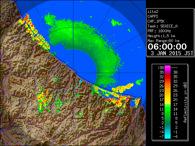Image resolution: width=195 pixels, height=146 pixels.
Task: Click the 'Reflectivity in dBZ' axis label
Action: coord(185,102)
